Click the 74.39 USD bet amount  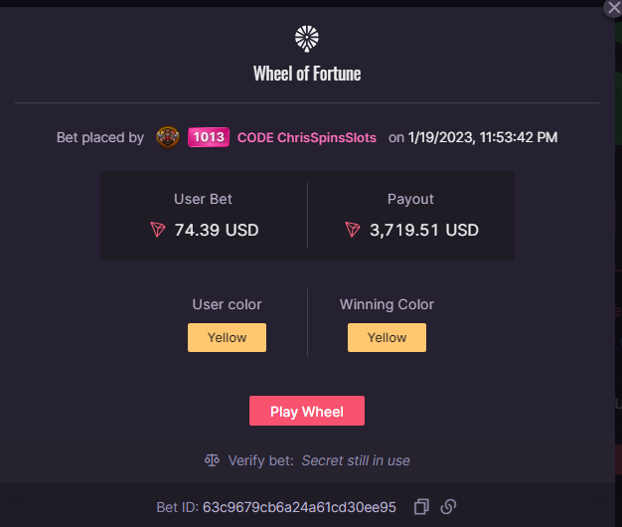click(217, 230)
